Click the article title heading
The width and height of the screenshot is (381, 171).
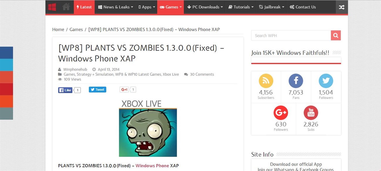141,53
